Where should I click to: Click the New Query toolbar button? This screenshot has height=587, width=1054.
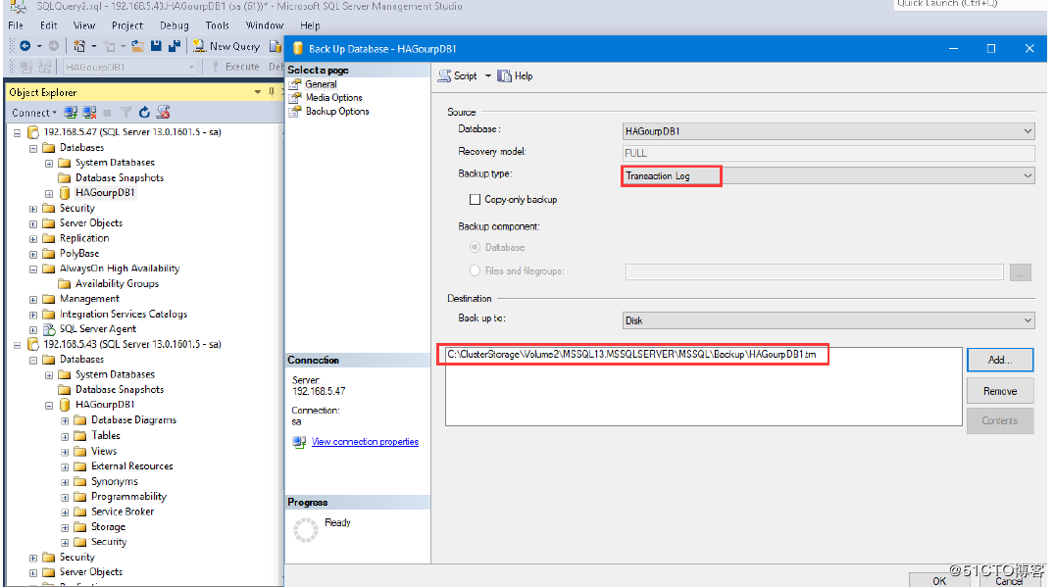point(226,46)
